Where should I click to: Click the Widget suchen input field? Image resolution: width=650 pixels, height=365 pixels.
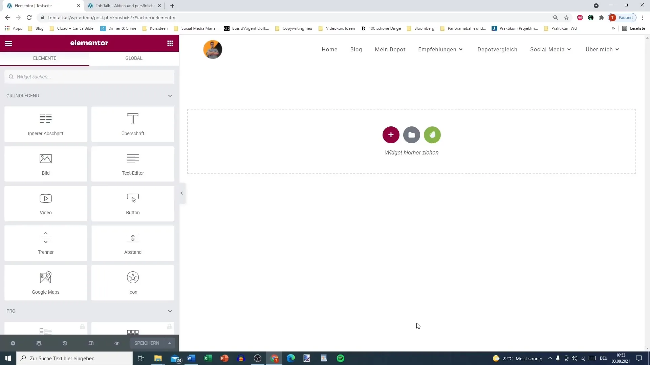[x=89, y=77]
